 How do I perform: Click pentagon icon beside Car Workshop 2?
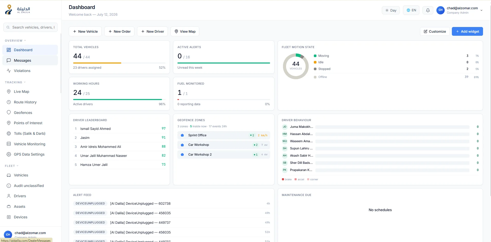[x=182, y=155]
